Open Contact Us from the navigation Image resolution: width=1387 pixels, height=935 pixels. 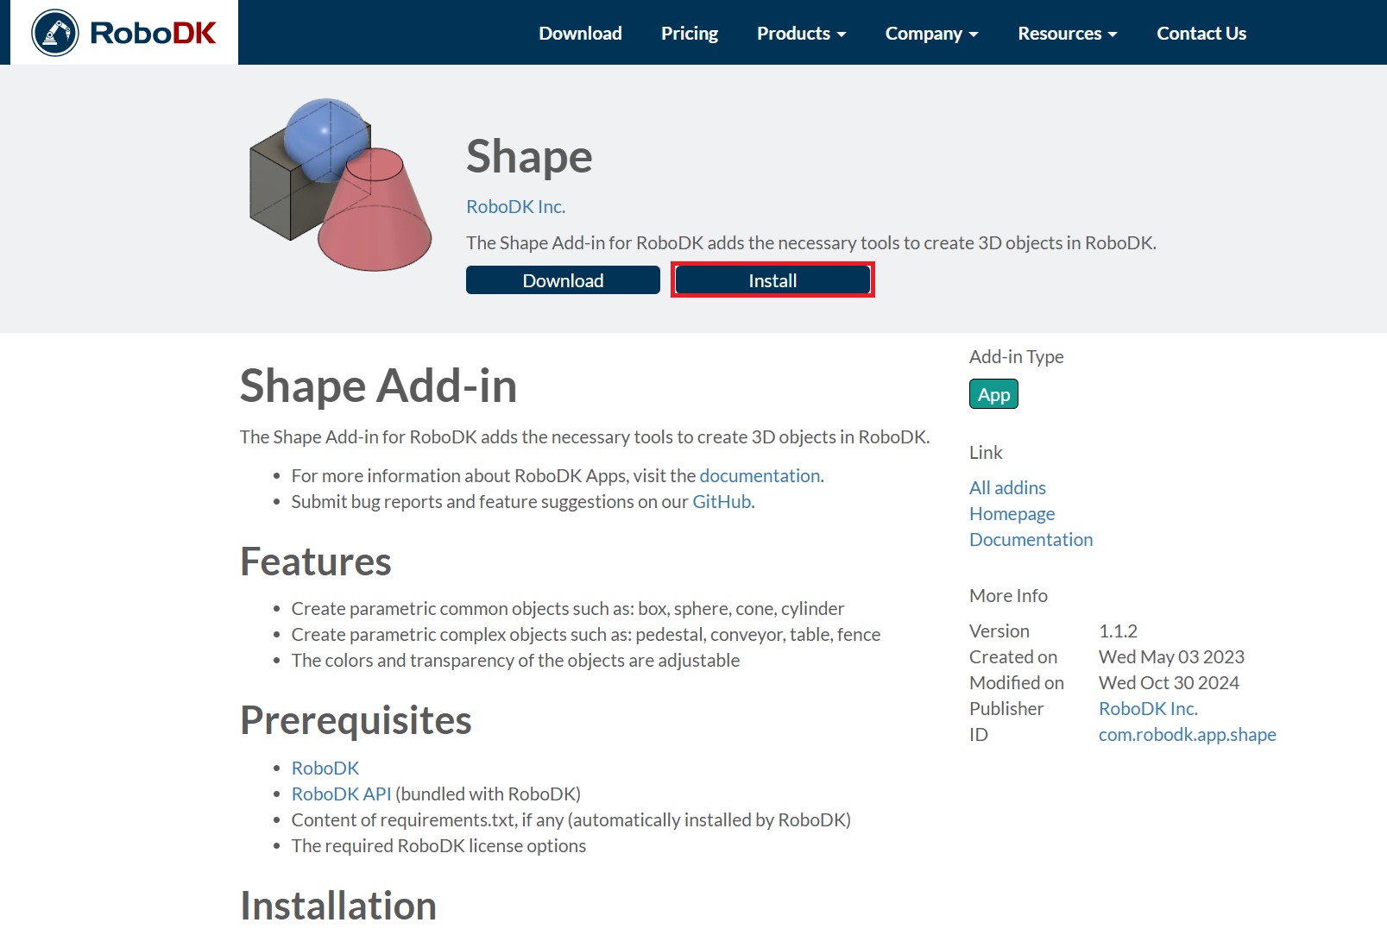[1201, 33]
